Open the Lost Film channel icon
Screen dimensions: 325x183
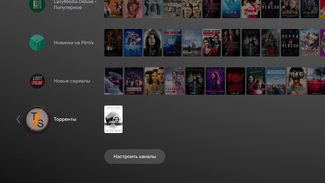(37, 81)
